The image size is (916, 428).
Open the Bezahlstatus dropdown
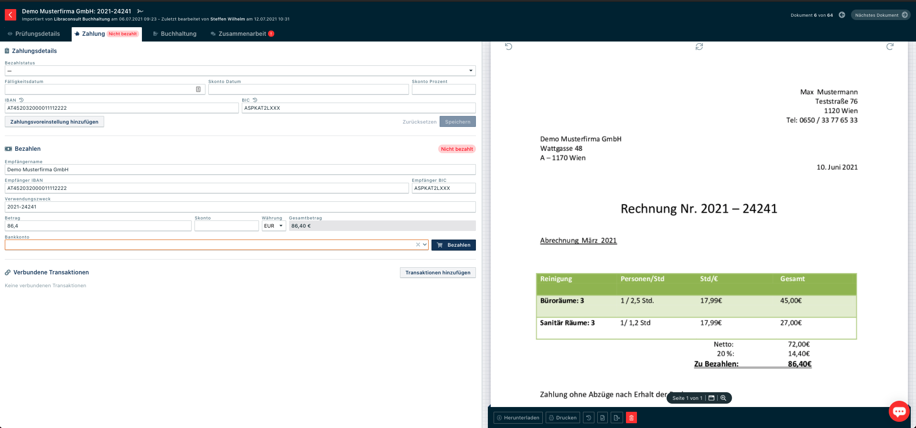coord(240,71)
